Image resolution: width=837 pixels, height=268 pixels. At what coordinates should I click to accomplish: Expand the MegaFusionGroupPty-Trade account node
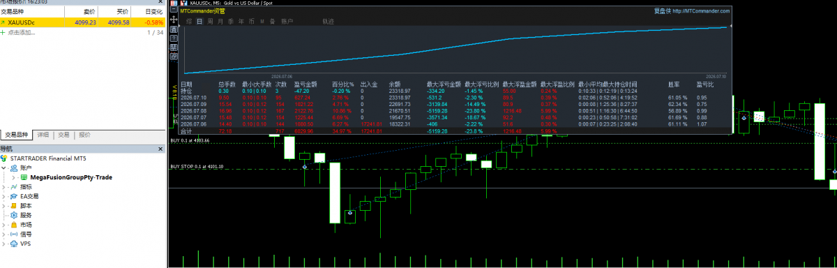(13, 178)
